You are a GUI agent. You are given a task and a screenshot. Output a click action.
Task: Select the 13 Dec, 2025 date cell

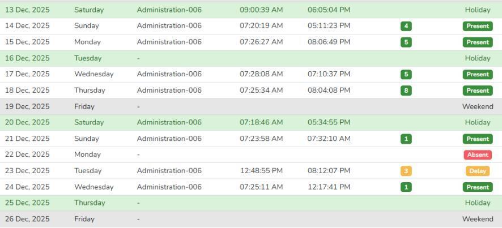(x=27, y=10)
